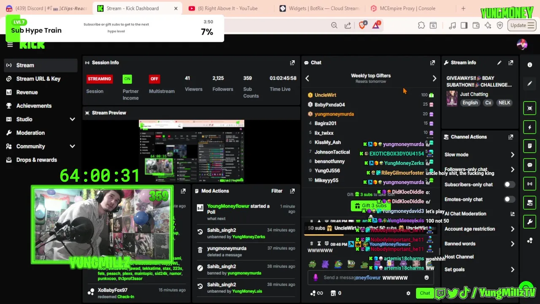The width and height of the screenshot is (540, 304).
Task: Switch to the Right Above It YouTube tab
Action: tap(227, 8)
